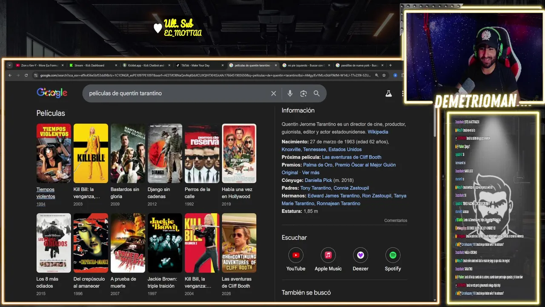Clear the search query with the X

274,93
